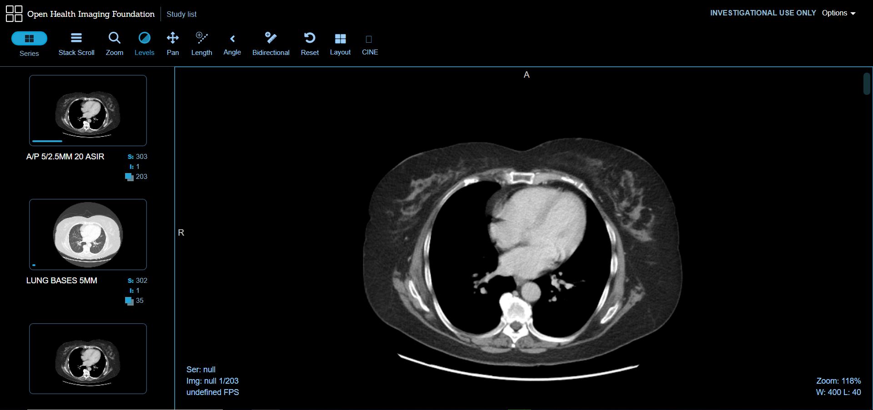The width and height of the screenshot is (873, 410).
Task: Select the Levels window tool
Action: (144, 44)
